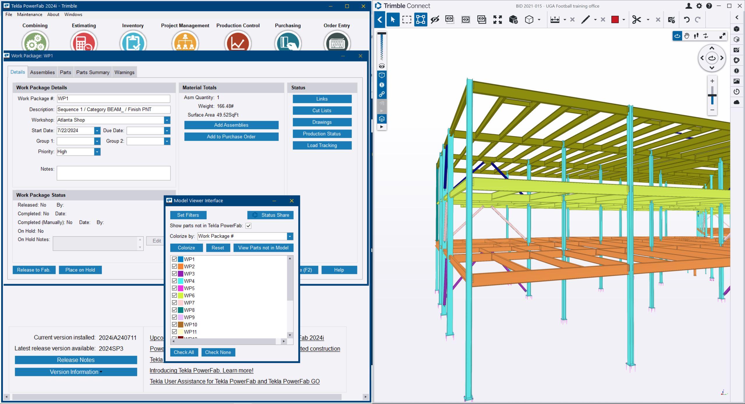Open Trimble Connect user profile icon
This screenshot has width=745, height=404.
pos(689,6)
